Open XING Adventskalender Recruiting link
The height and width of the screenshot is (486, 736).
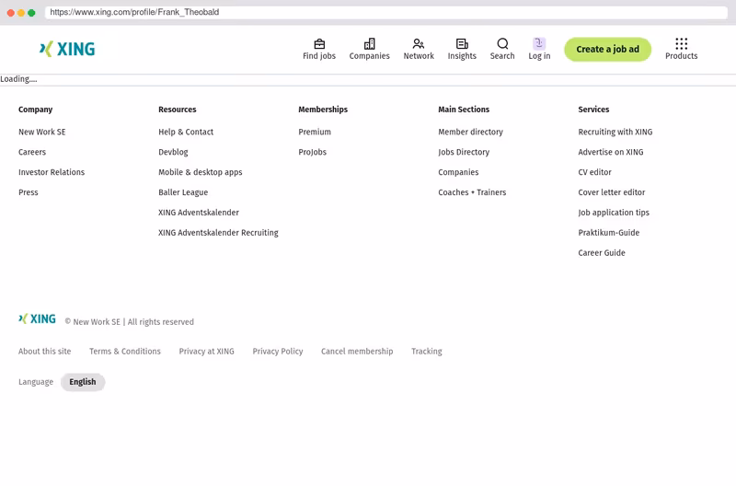pos(218,233)
